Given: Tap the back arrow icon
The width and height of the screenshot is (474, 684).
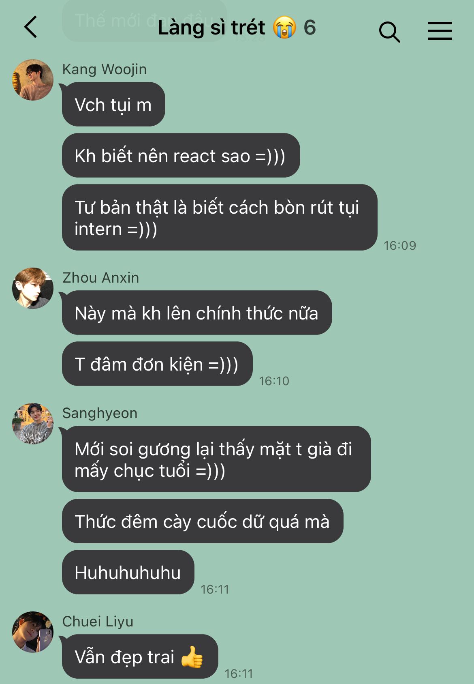Looking at the screenshot, I should point(31,27).
